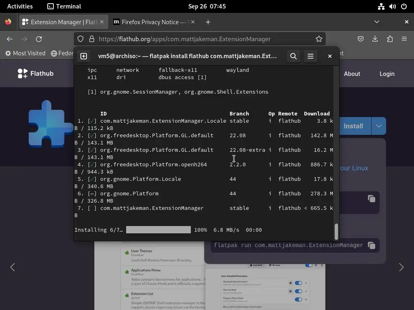Viewport: 414px width, 310px height.
Task: Click the app screenshot thumbnail with extension list
Action: coord(150,275)
